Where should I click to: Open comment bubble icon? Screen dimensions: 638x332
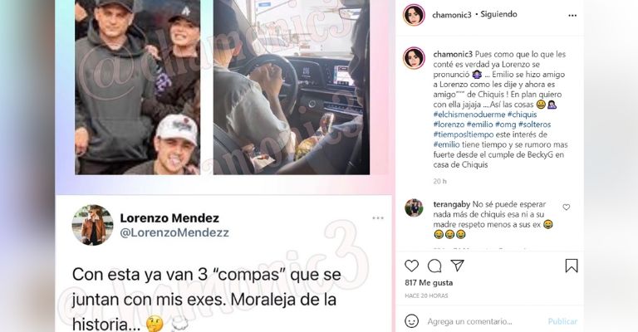click(x=434, y=266)
